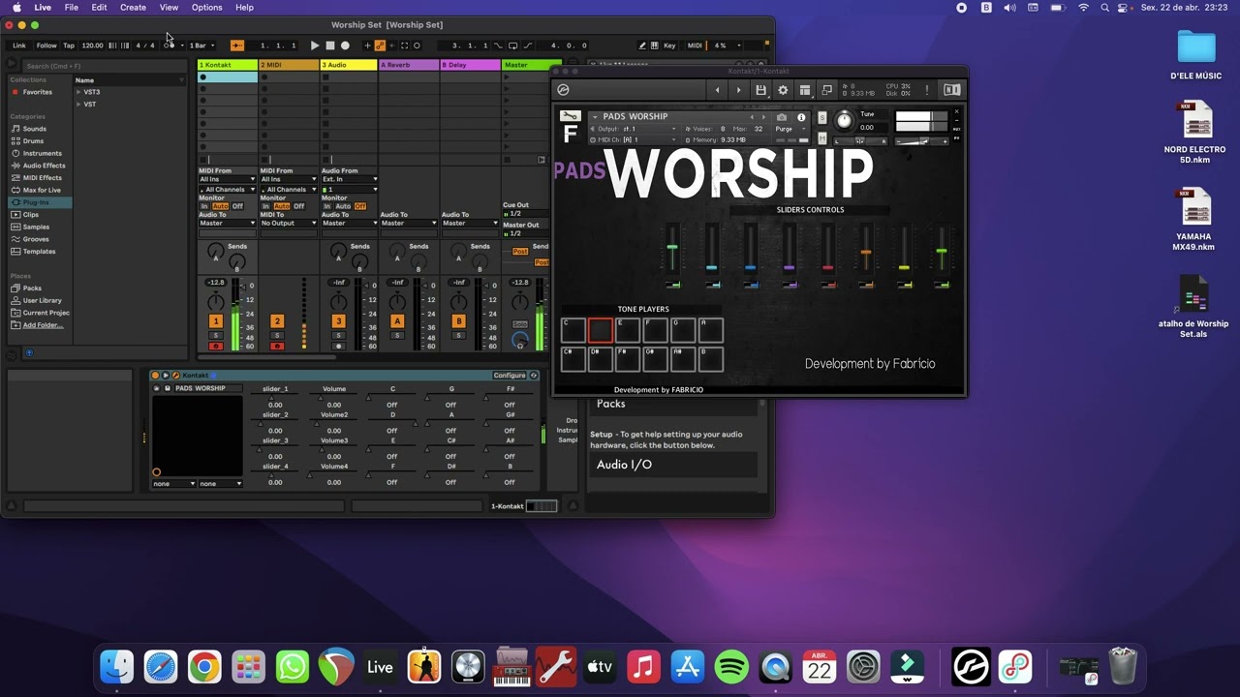Viewport: 1240px width, 697px height.
Task: Click the Configure button in device
Action: 510,376
